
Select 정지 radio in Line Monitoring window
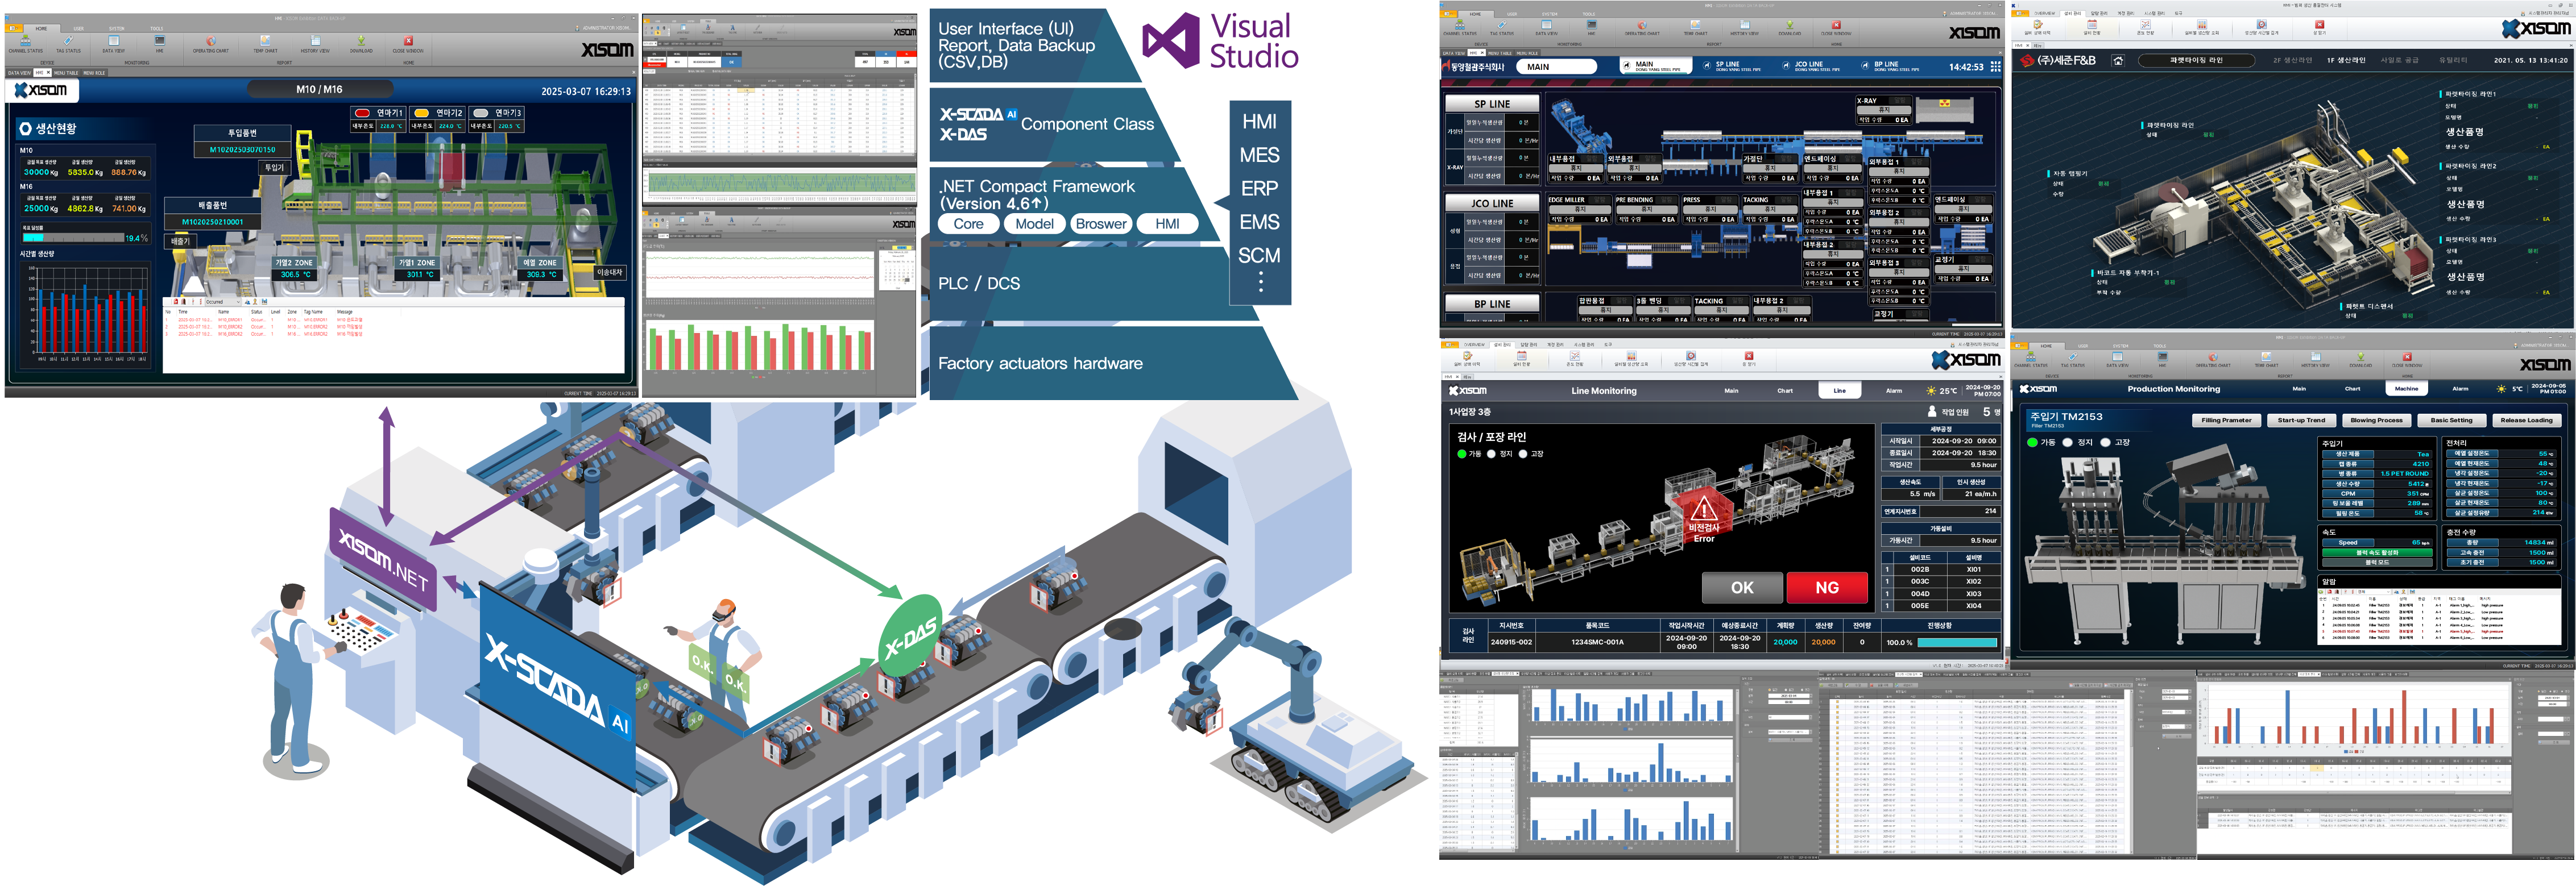(x=1491, y=454)
